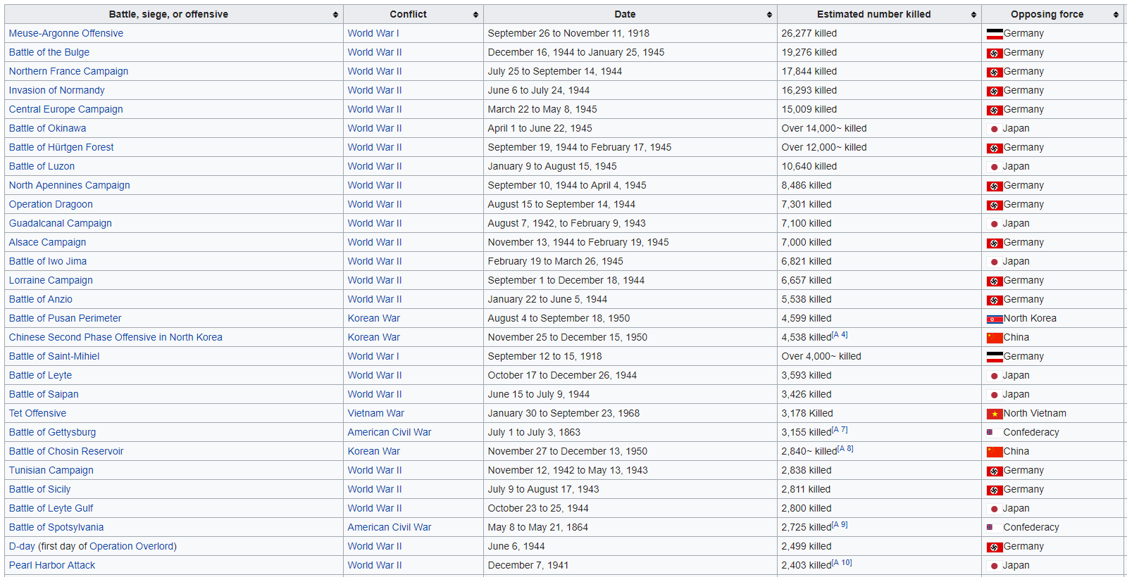This screenshot has height=577, width=1127.
Task: Open Korean War link in Pusan Perimeter row
Action: (x=373, y=318)
